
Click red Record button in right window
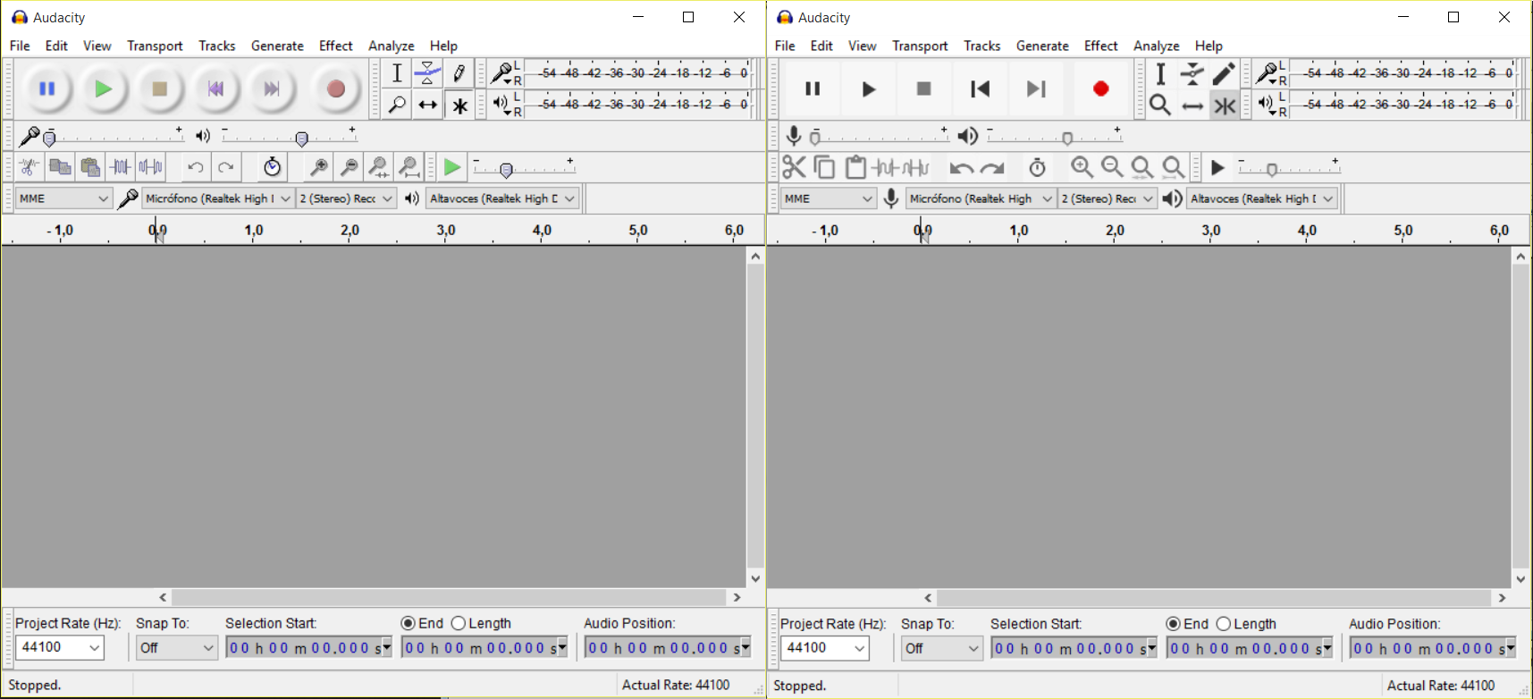click(1101, 88)
